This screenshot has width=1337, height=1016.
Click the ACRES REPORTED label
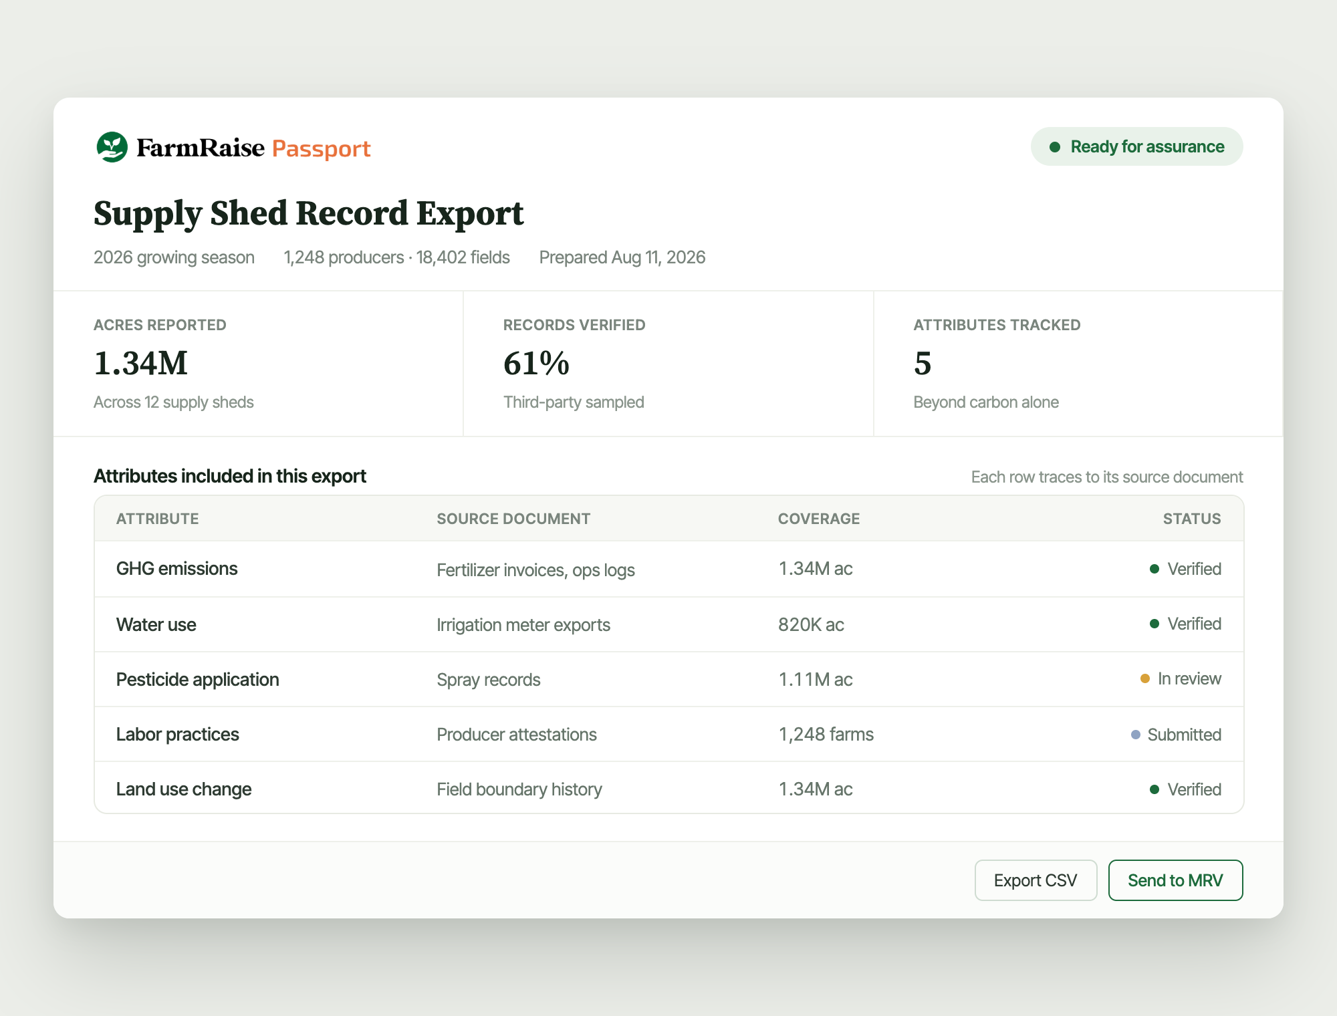pos(160,325)
